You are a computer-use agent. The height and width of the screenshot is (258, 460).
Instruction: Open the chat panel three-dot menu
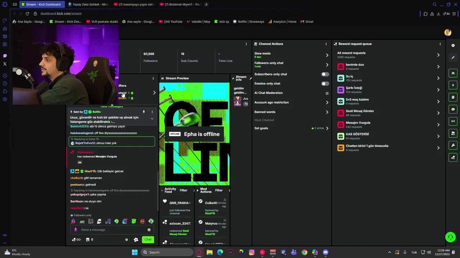click(x=153, y=78)
